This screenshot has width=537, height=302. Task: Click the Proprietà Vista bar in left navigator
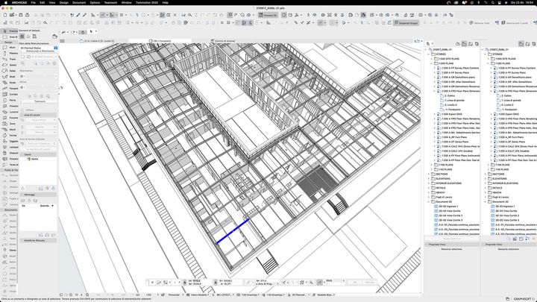452,245
